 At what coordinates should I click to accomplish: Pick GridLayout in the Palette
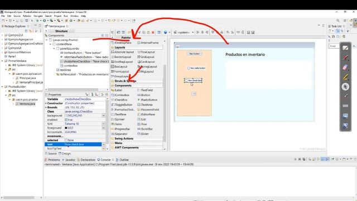pos(146,57)
